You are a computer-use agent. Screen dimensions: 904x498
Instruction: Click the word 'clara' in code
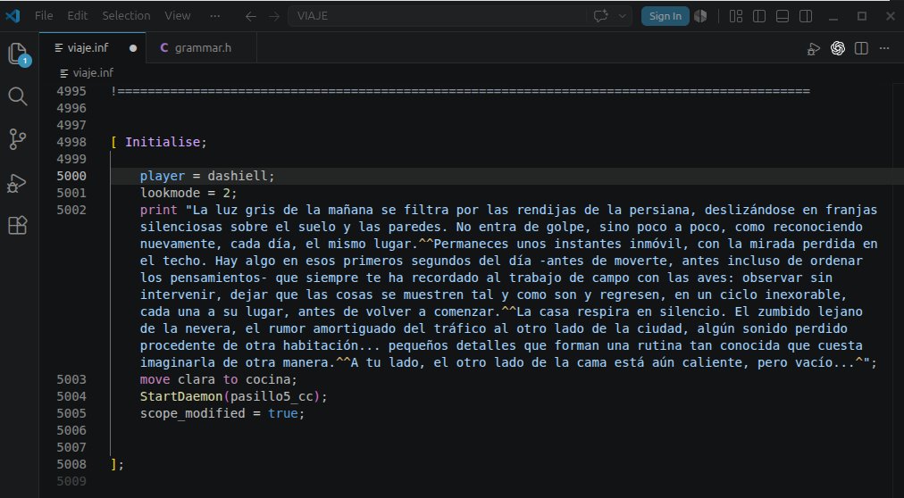(197, 379)
